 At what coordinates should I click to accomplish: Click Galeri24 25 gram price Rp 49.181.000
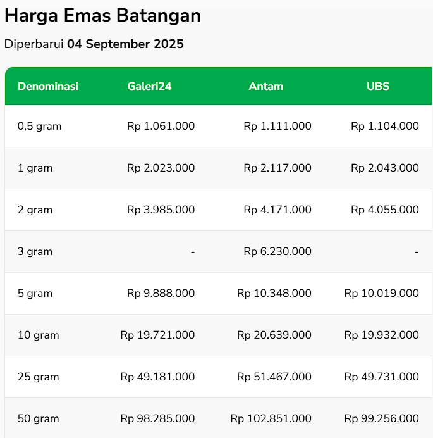(157, 377)
